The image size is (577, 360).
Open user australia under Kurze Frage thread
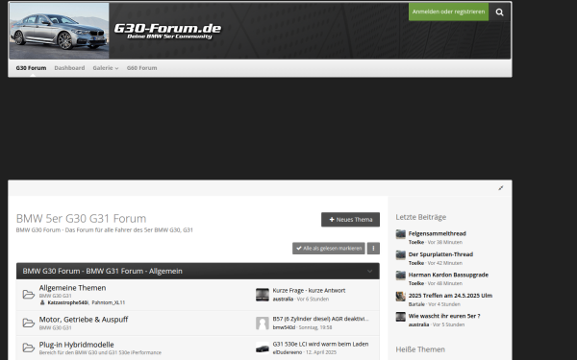click(283, 299)
